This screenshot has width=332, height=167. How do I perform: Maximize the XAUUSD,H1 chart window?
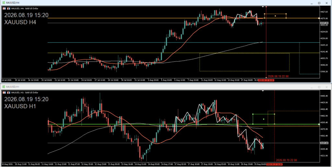click(x=319, y=87)
